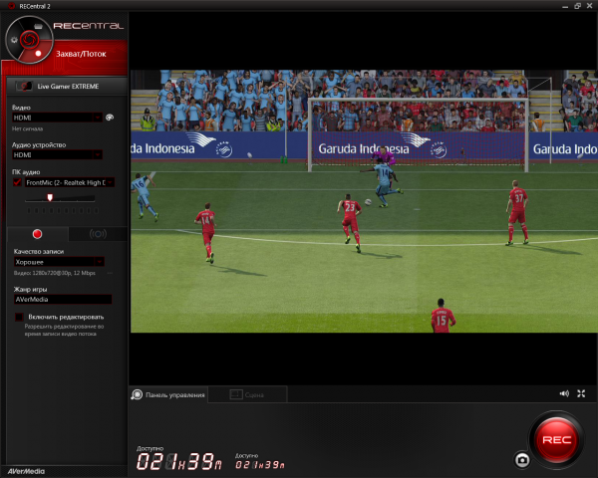Viewport: 598px width, 478px height.
Task: Click the AVerMedia logo at bottom left
Action: 26,471
